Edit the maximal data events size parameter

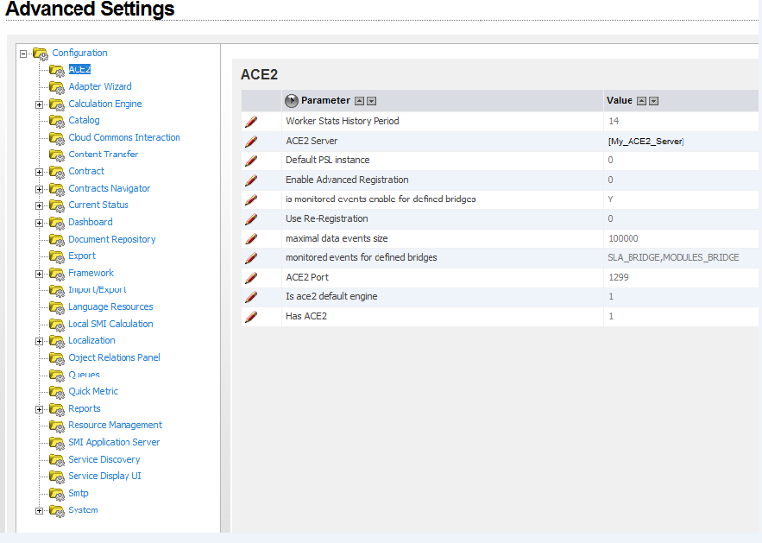click(x=251, y=239)
